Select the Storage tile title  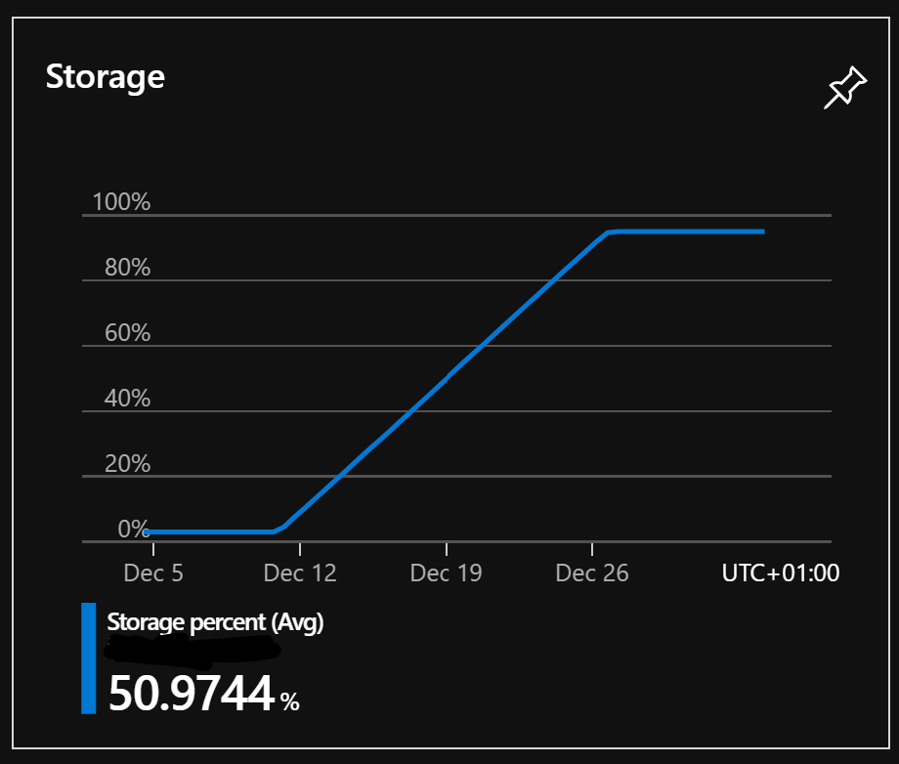105,77
